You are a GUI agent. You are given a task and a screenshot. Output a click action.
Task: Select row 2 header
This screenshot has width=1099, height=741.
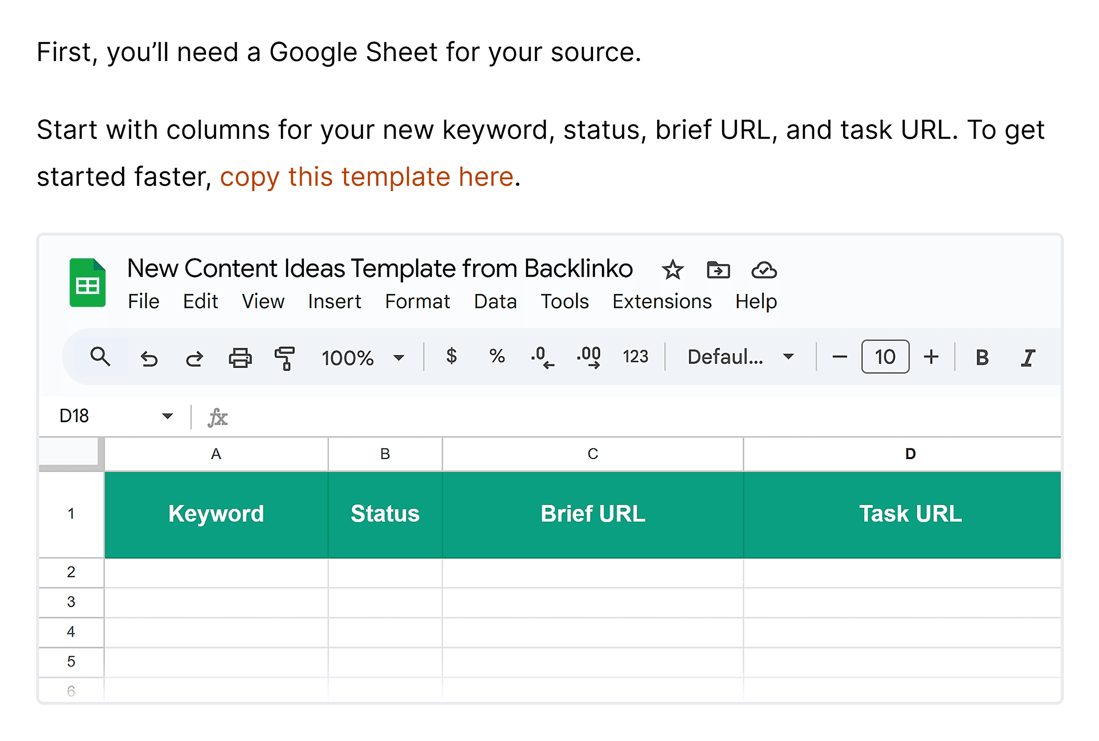pyautogui.click(x=71, y=573)
